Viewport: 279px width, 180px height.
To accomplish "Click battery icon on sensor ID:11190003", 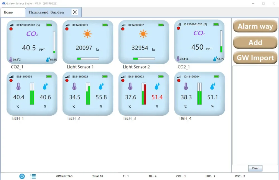I will pyautogui.click(x=161, y=77).
